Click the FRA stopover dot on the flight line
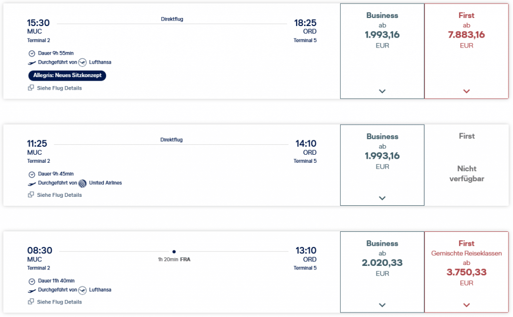Image resolution: width=513 pixels, height=317 pixels. point(174,251)
